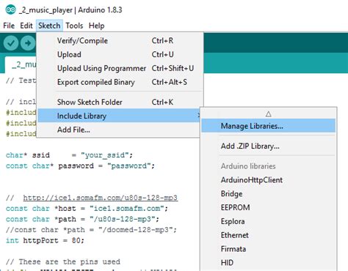Include the Ethernet library
This screenshot has height=271, width=348.
268,235
